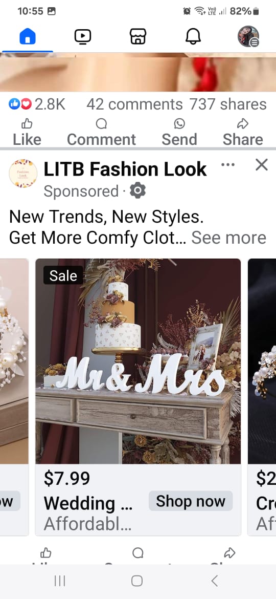
Task: Hide the LITB Fashion Look ad
Action: (262, 165)
